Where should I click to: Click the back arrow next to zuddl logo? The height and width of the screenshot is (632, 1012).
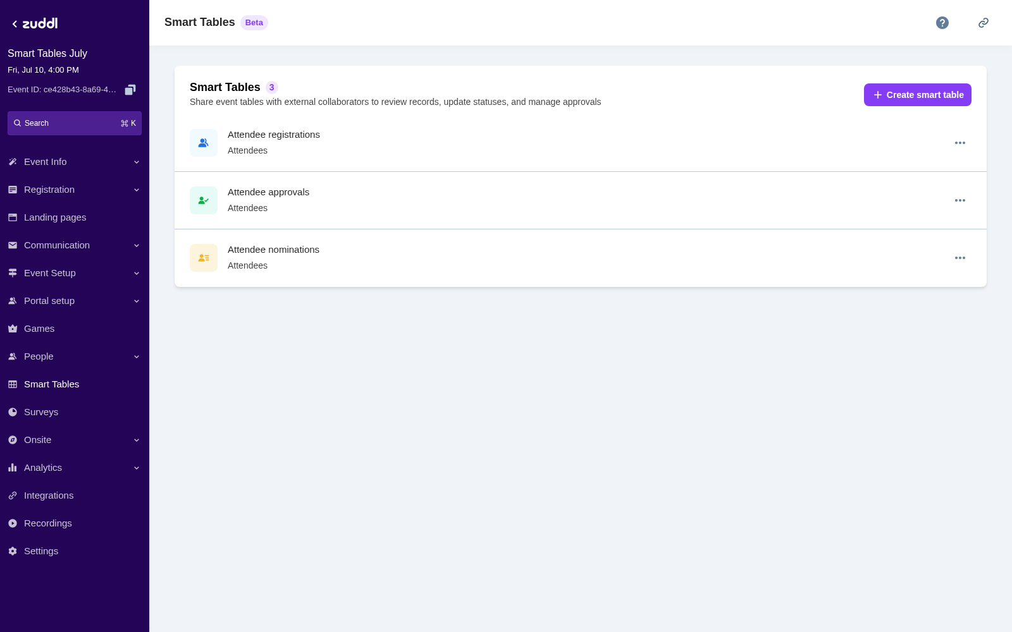[15, 24]
